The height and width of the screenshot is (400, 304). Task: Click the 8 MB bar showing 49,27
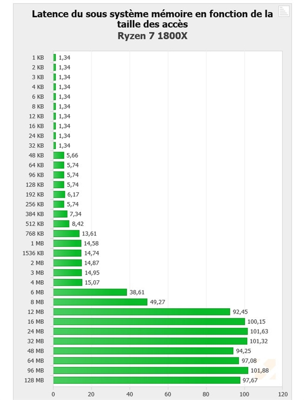pyautogui.click(x=100, y=302)
